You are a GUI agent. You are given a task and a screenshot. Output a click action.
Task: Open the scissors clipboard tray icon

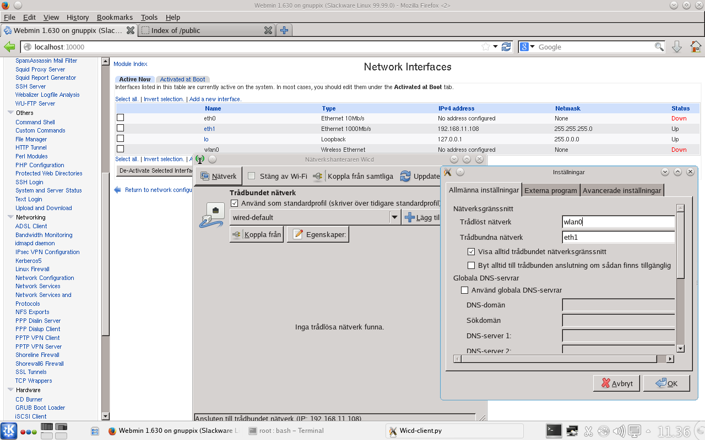coord(588,431)
